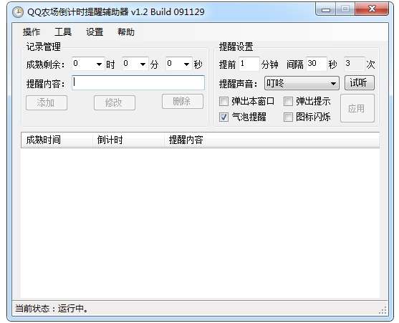399x323 pixels.
Task: Click the 提前 minutes input field
Action: point(249,64)
